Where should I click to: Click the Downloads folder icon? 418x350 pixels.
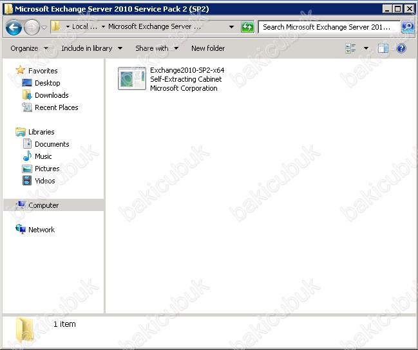(27, 95)
